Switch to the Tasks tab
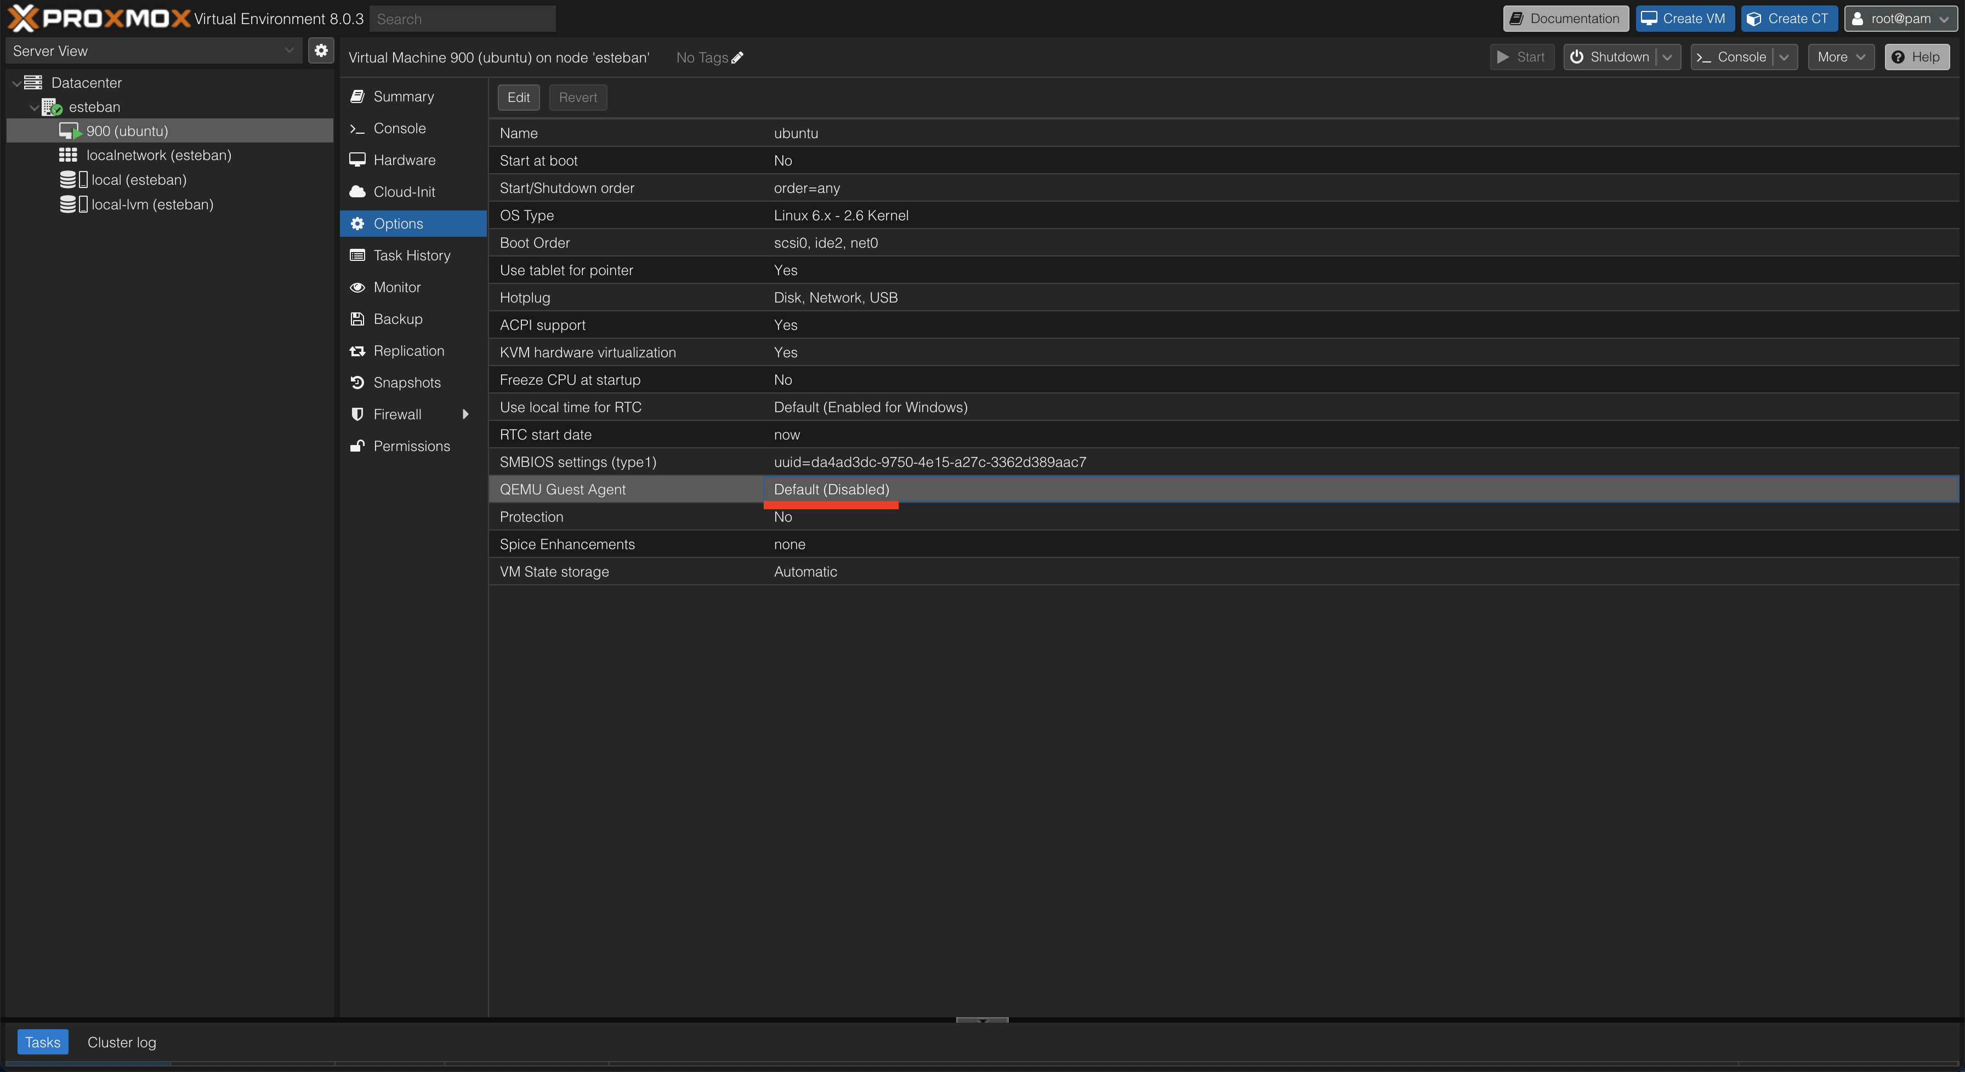1965x1072 pixels. pyautogui.click(x=43, y=1042)
